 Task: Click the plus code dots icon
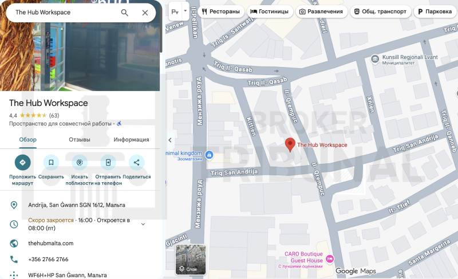(14, 275)
